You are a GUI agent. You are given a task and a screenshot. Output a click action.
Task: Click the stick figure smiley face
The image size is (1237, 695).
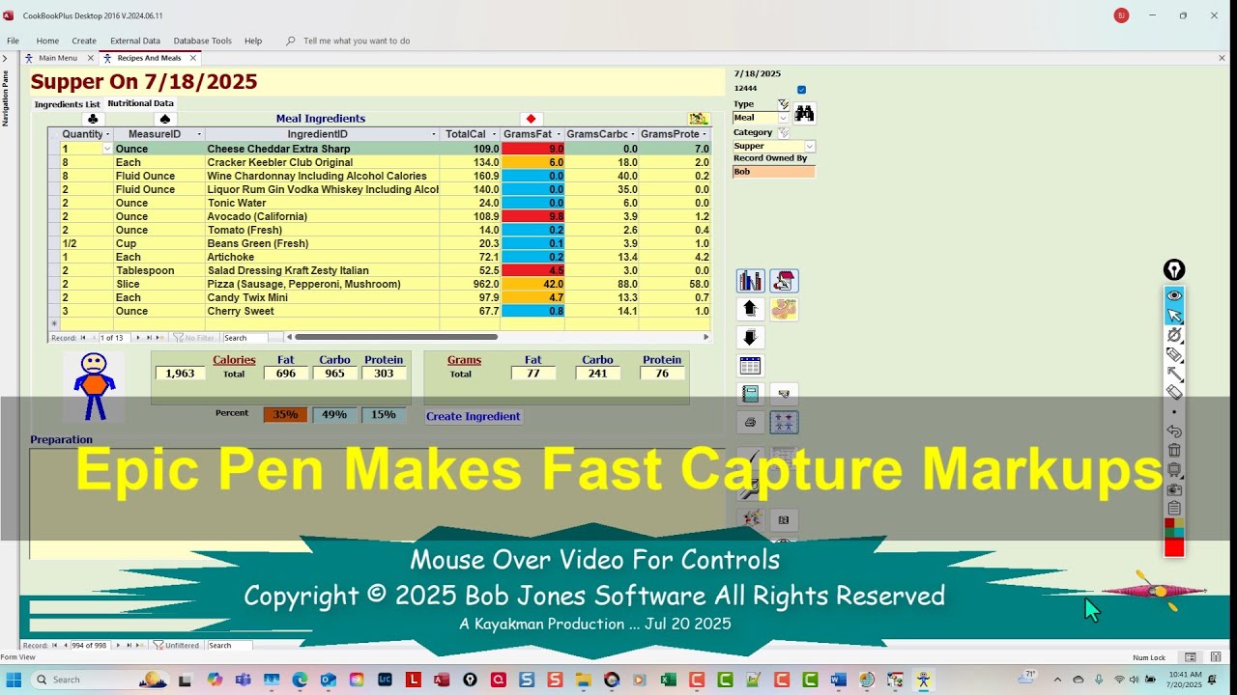[94, 386]
